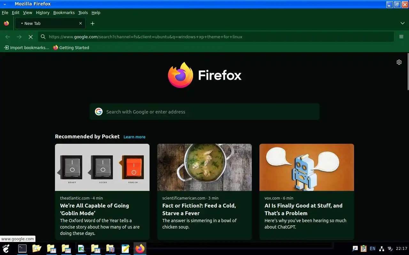Open the network connections tray icon
The height and width of the screenshot is (255, 409).
(x=382, y=249)
